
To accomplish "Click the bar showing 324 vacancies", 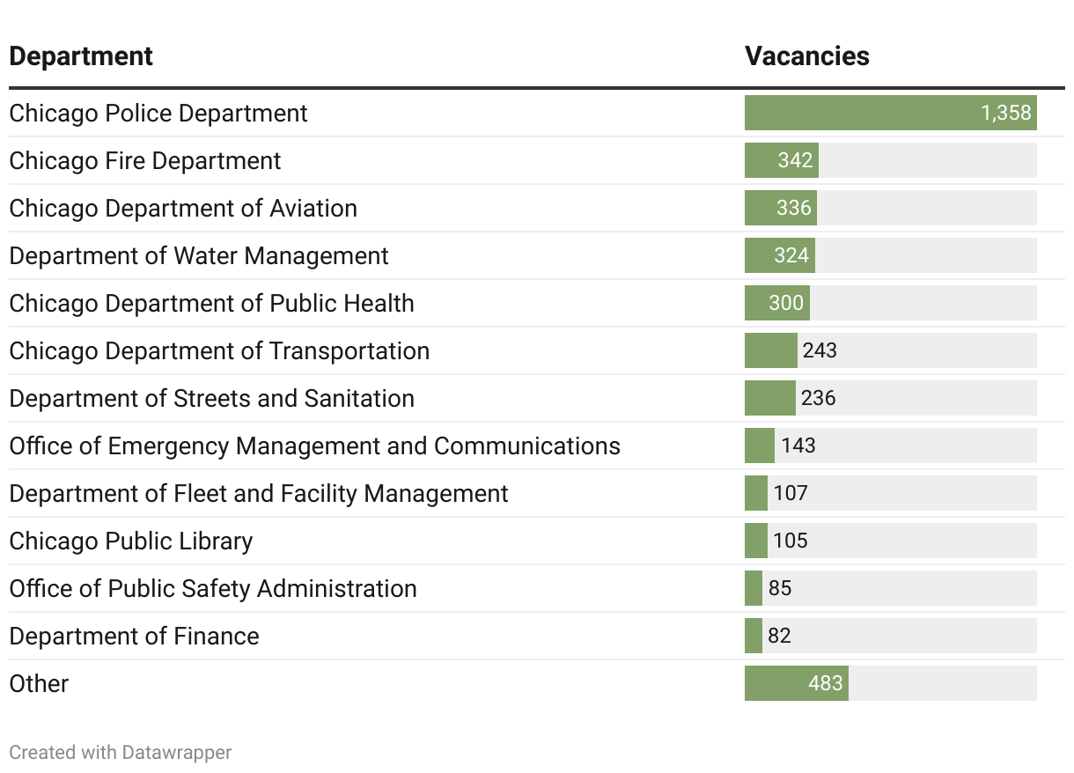I will 780,256.
